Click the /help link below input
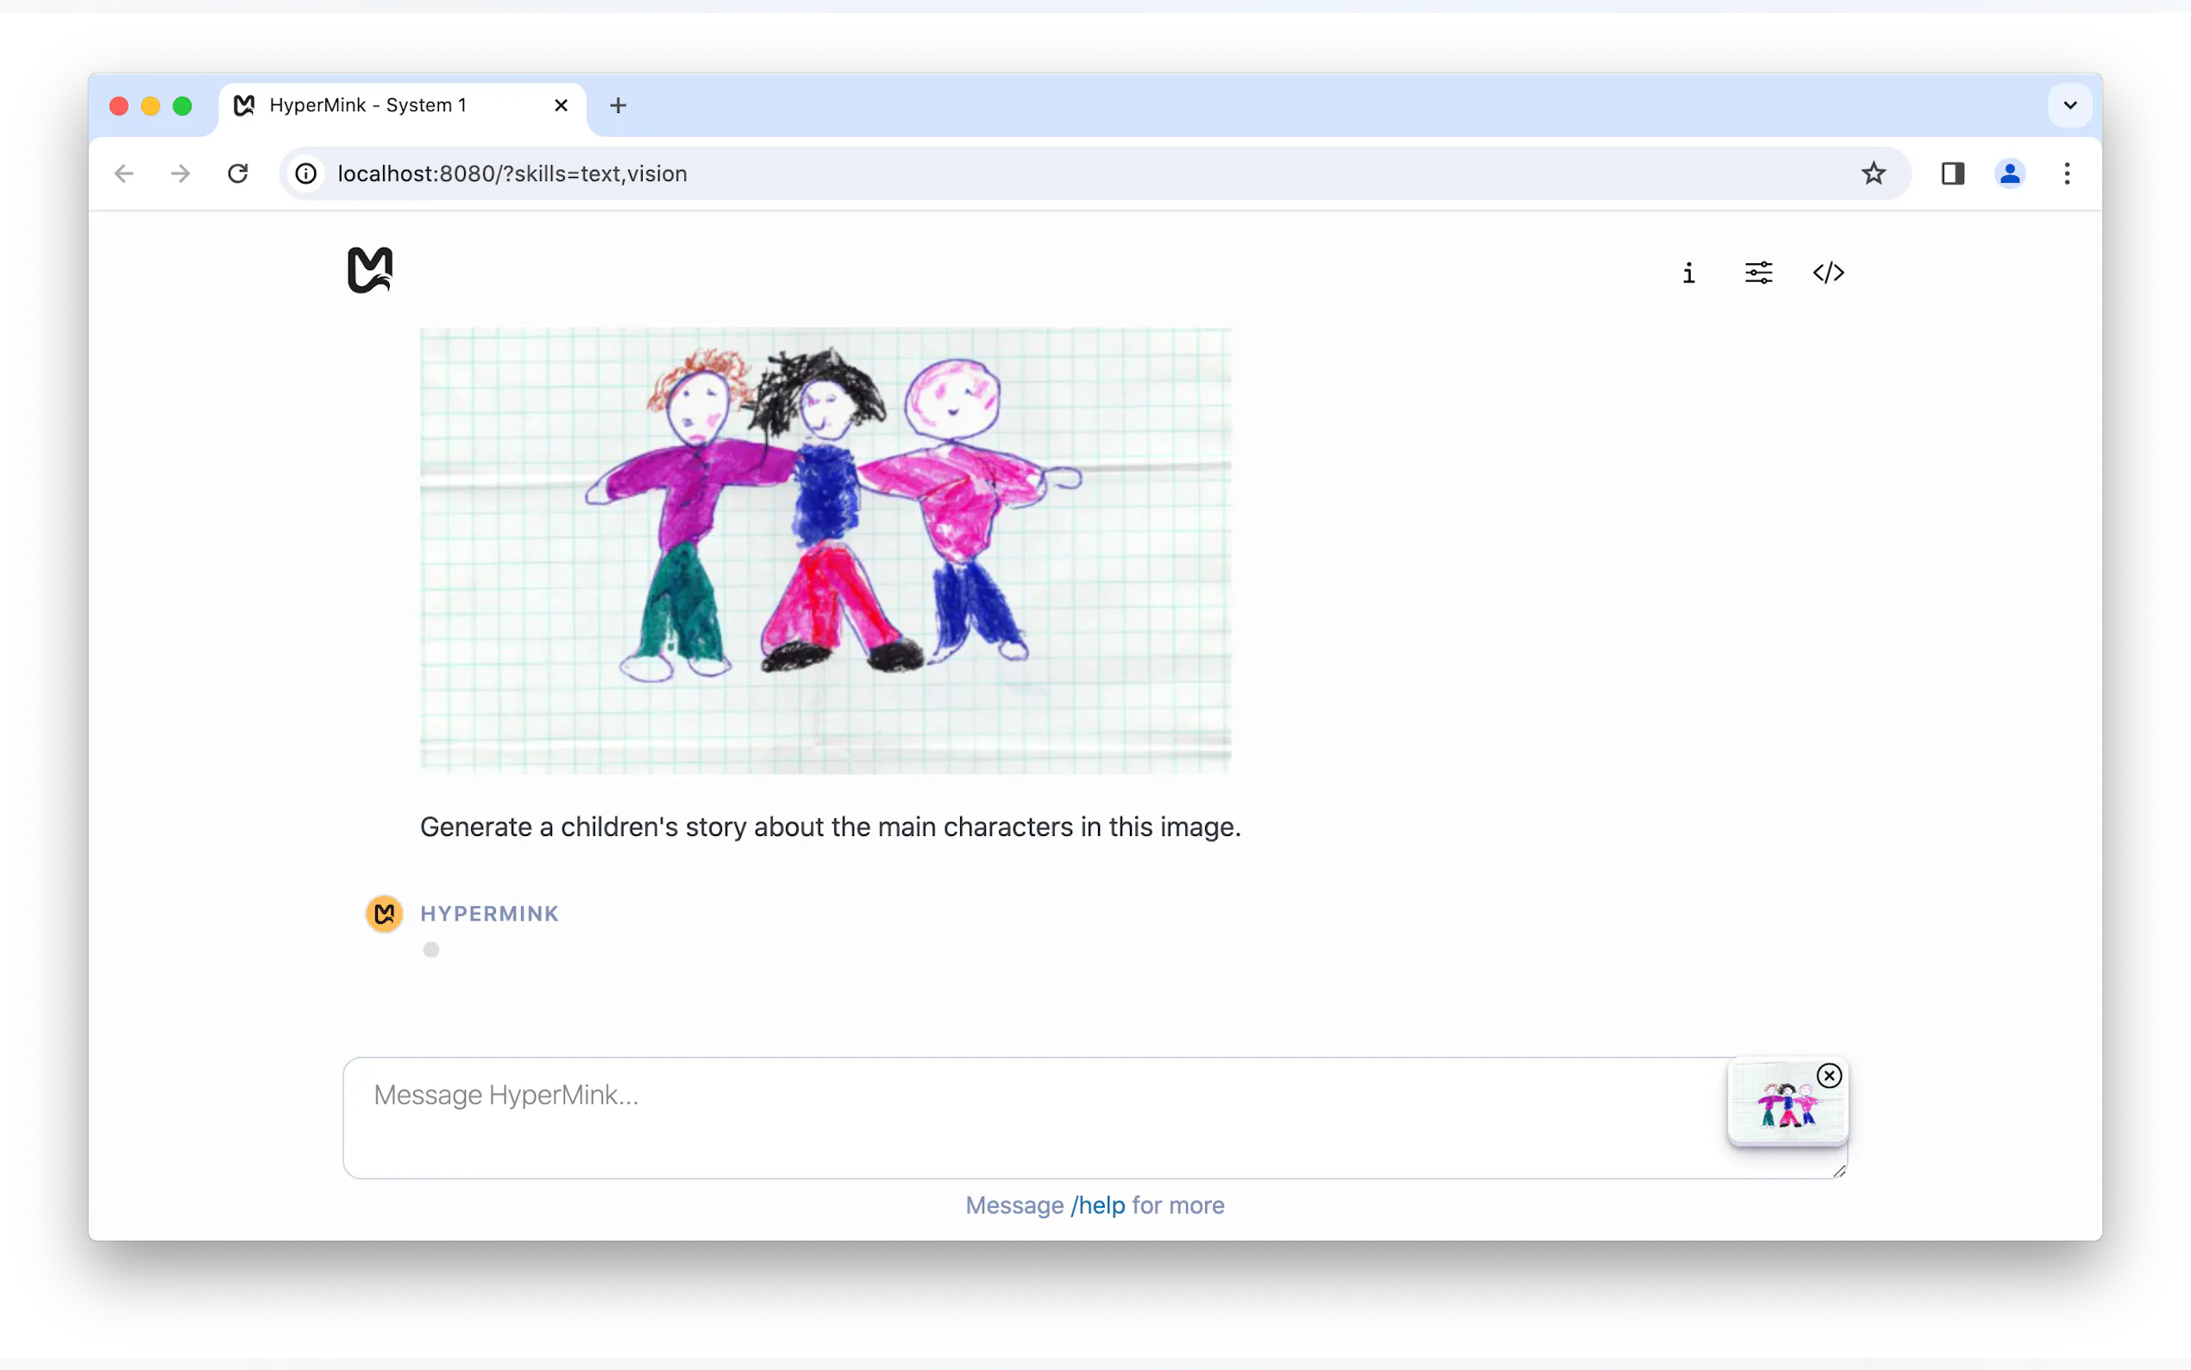Viewport: 2191px width, 1370px height. [x=1097, y=1205]
